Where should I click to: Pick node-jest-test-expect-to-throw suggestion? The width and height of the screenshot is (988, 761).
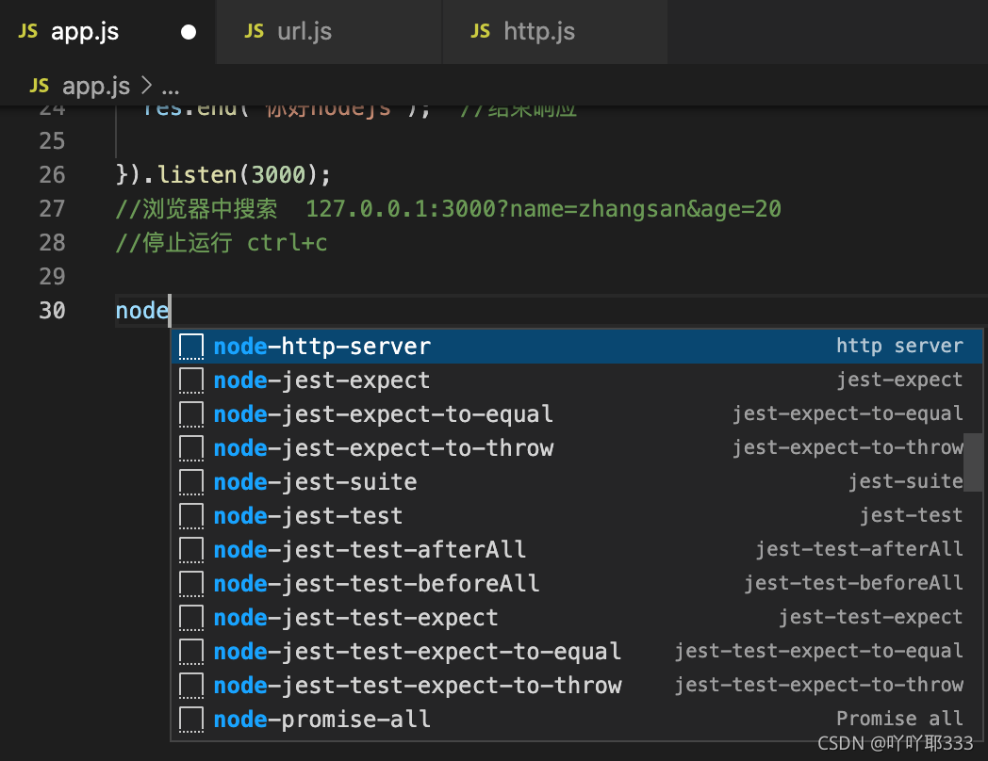tap(577, 686)
